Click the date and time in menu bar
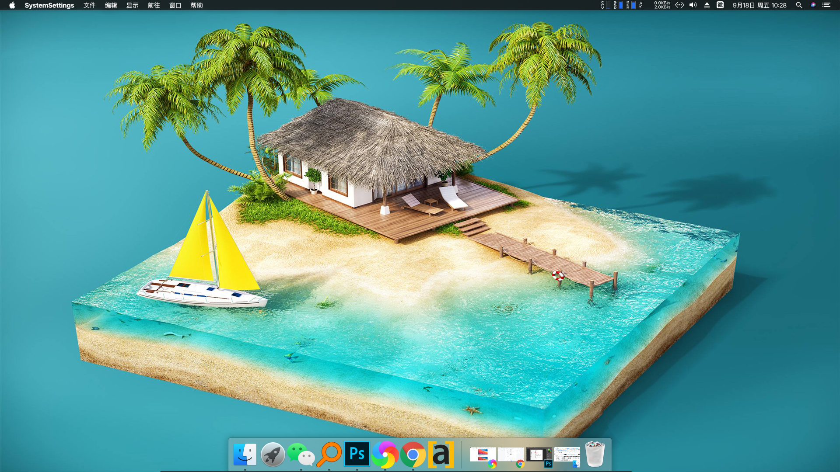Screen dimensions: 840x472 click(x=760, y=5)
